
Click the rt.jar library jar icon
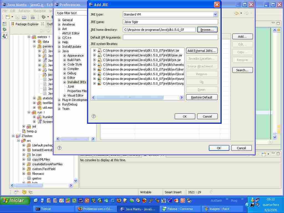(x=100, y=50)
